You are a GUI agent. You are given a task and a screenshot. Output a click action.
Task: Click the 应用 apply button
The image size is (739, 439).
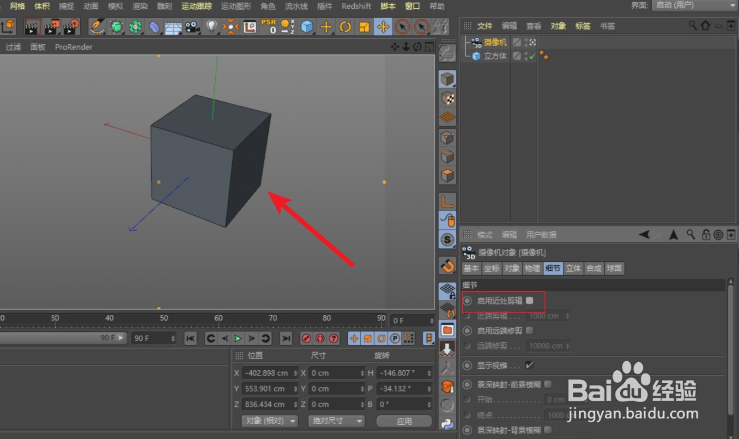coord(404,421)
